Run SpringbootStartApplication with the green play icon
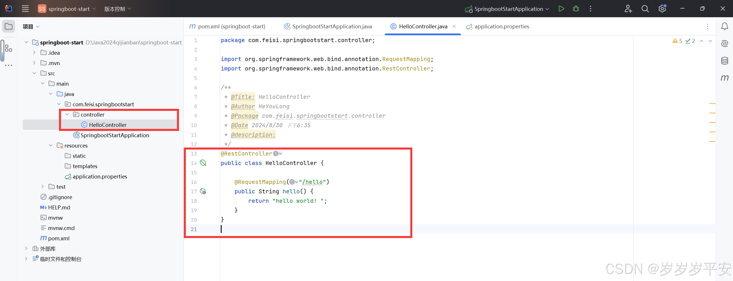Screen dimensions: 733x281 click(561, 9)
